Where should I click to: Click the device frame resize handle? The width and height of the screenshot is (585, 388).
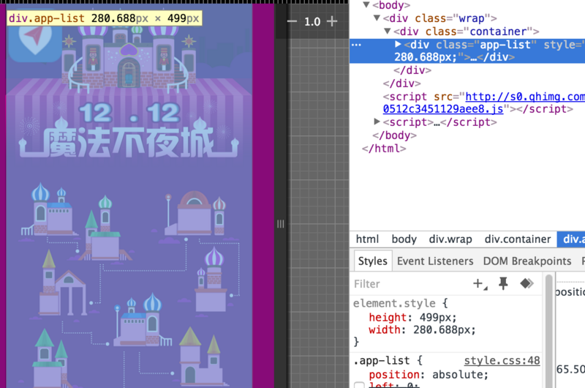[281, 224]
